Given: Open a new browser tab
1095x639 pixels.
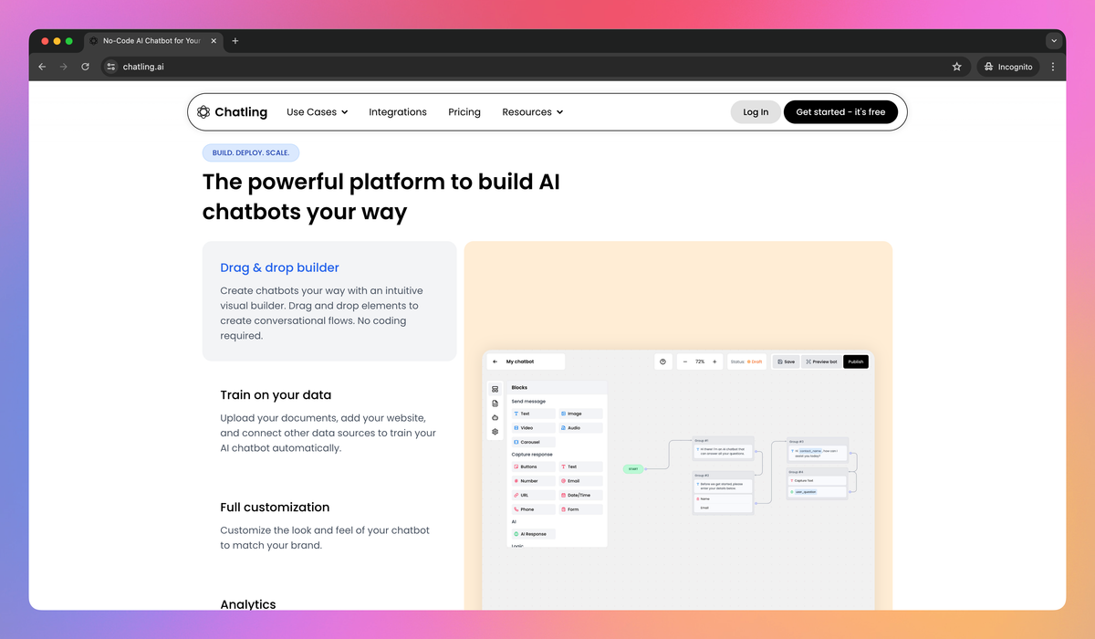Looking at the screenshot, I should pyautogui.click(x=235, y=41).
